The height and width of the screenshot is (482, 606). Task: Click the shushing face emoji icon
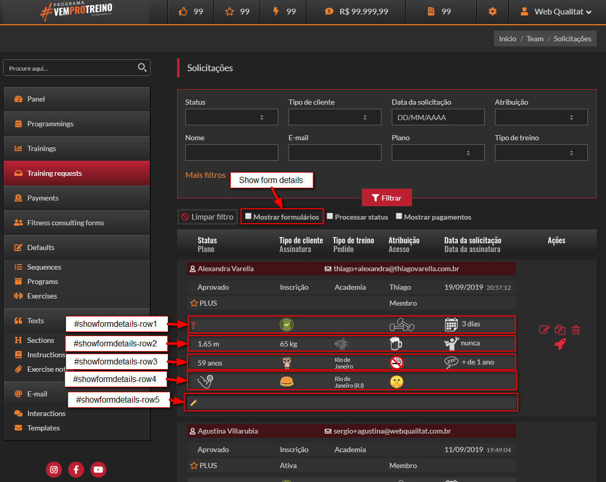tap(396, 381)
